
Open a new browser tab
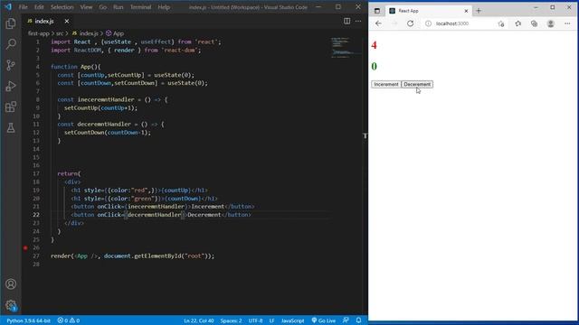pyautogui.click(x=479, y=11)
